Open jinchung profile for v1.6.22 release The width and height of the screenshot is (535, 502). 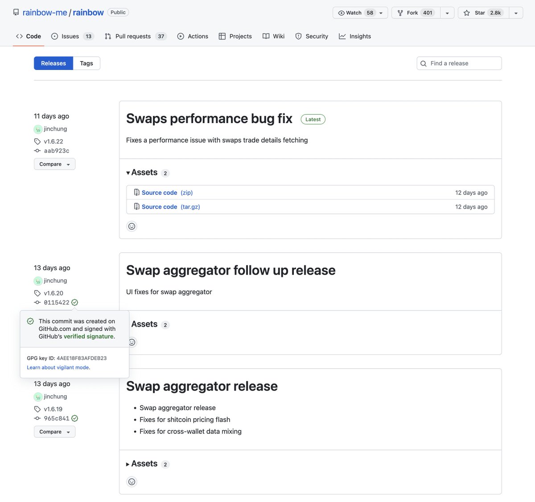55,129
